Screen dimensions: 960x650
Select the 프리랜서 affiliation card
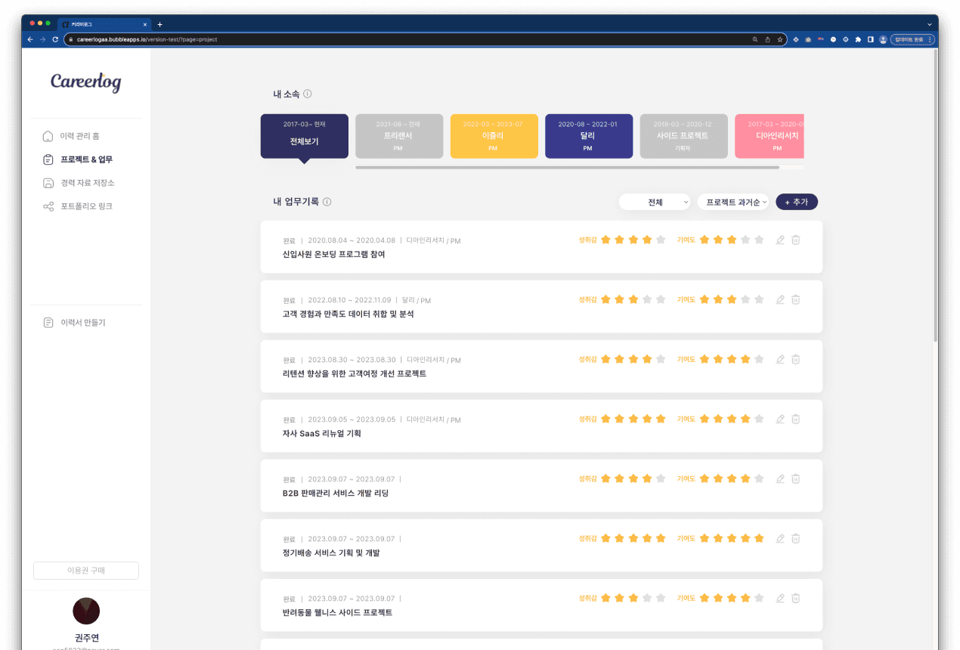click(399, 136)
